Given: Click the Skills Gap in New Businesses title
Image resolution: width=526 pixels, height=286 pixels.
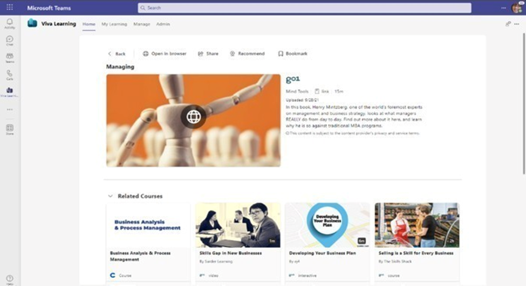Looking at the screenshot, I should 230,253.
